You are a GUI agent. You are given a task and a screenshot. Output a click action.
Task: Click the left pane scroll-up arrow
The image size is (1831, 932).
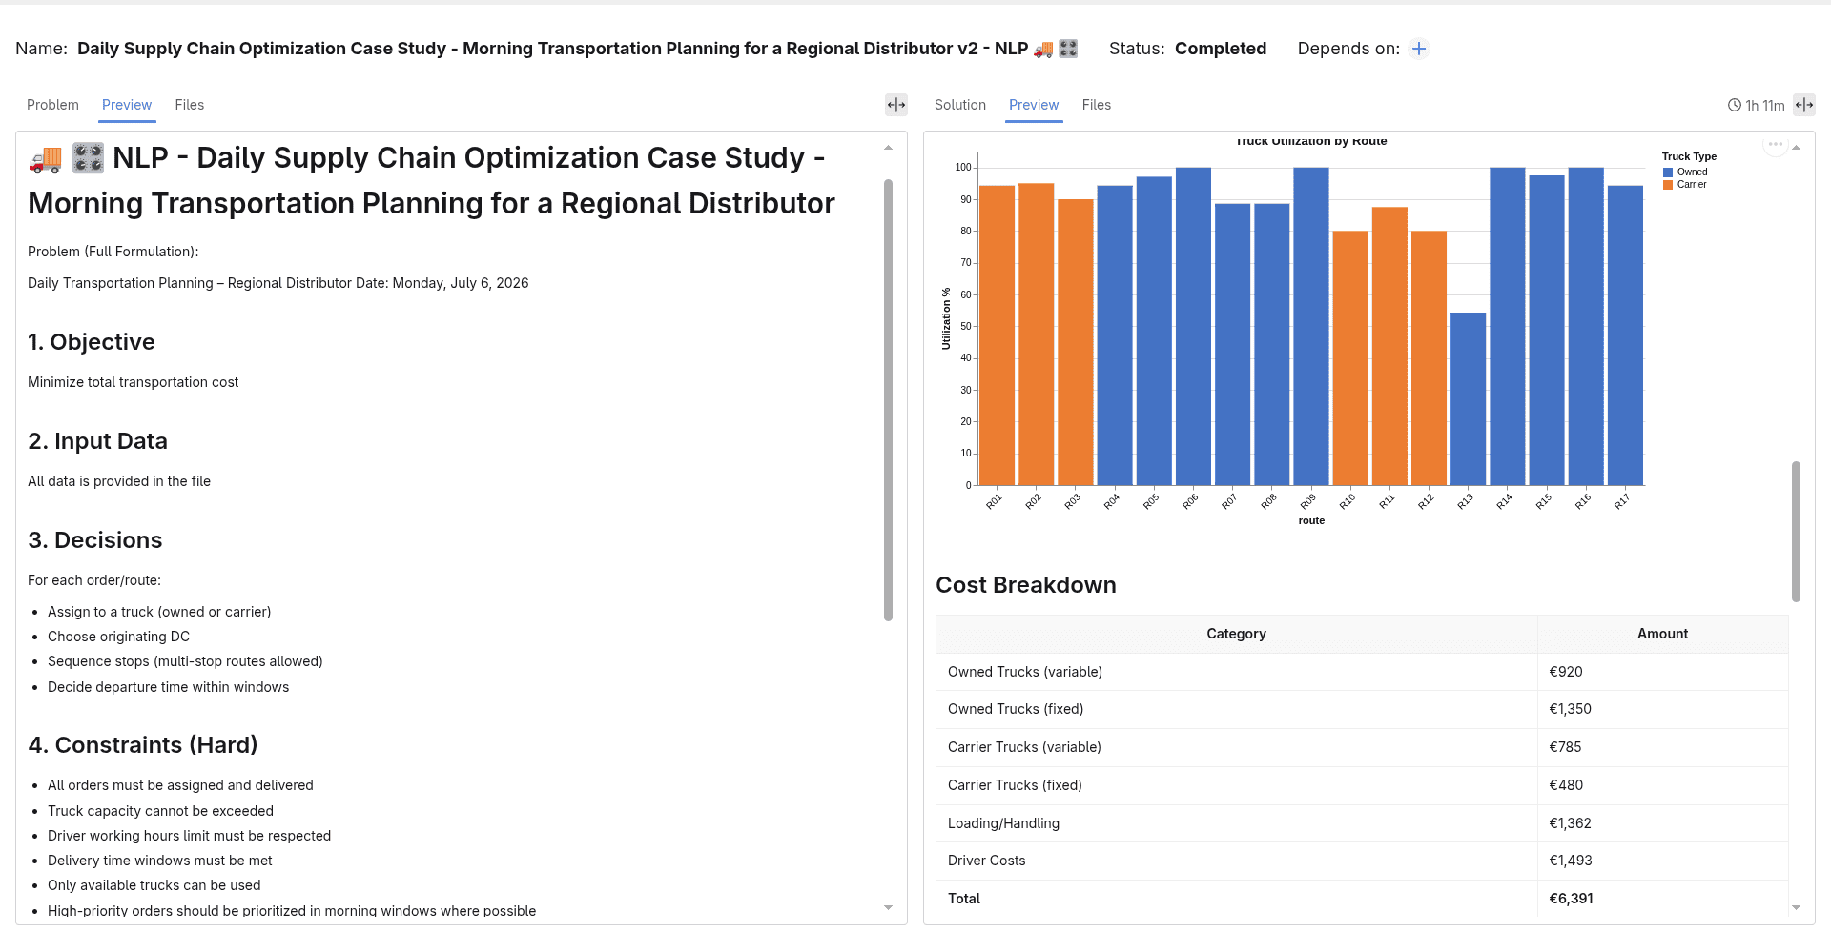[888, 148]
